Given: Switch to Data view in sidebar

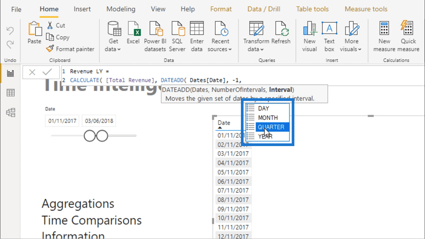Looking at the screenshot, I should [x=11, y=93].
